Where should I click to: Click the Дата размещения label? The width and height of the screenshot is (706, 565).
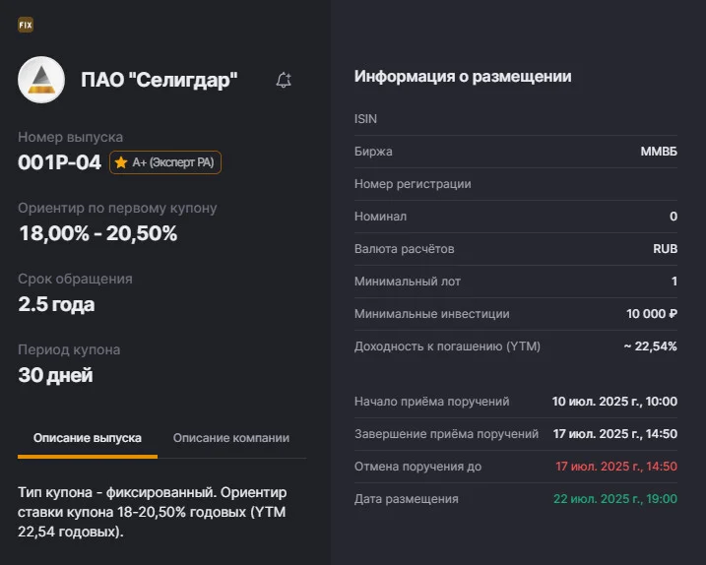[x=406, y=499]
